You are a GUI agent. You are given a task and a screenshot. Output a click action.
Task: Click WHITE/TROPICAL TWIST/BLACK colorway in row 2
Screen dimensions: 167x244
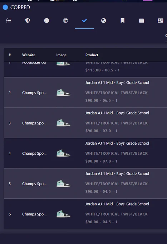click(117, 93)
